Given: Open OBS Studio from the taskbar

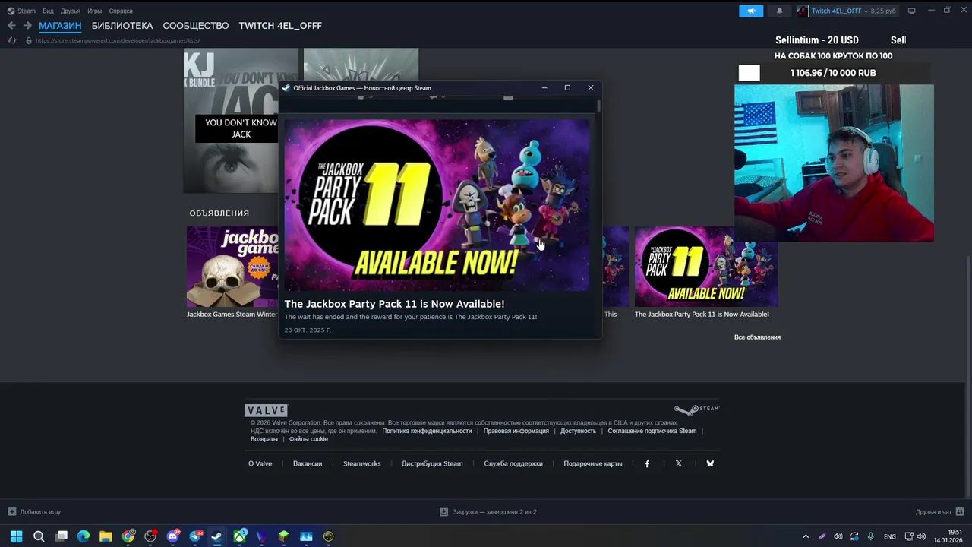Looking at the screenshot, I should [x=150, y=536].
